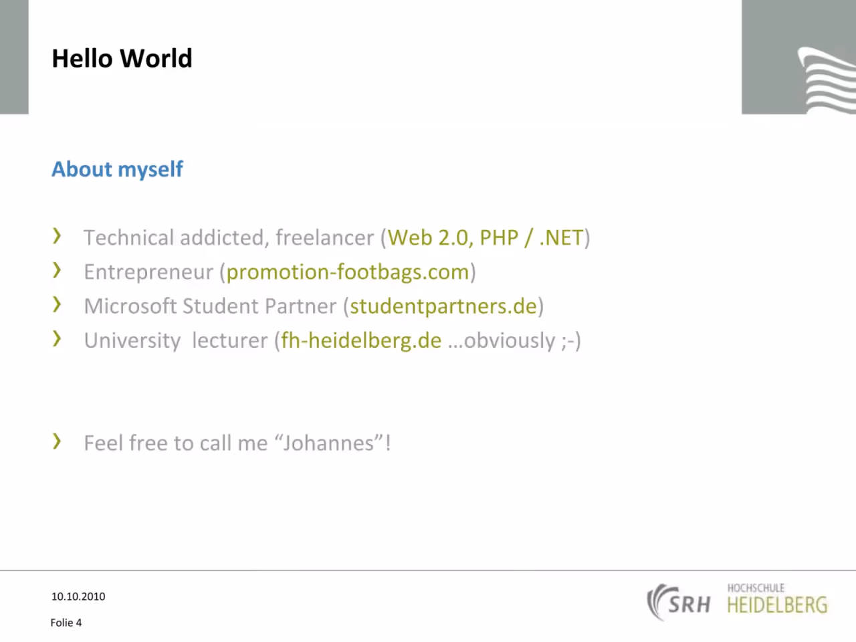Click the wave emblem in header

[x=827, y=80]
